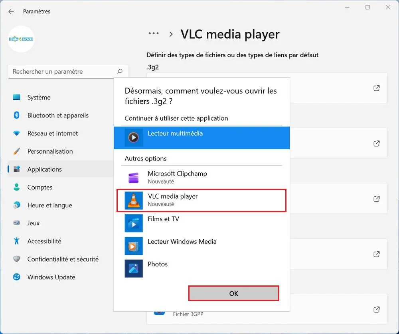Go back with the arrow in Paramètres
This screenshot has height=334, width=399.
pyautogui.click(x=11, y=12)
